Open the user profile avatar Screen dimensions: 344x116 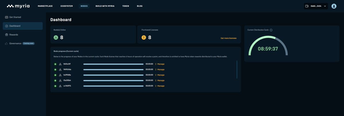(334, 6)
